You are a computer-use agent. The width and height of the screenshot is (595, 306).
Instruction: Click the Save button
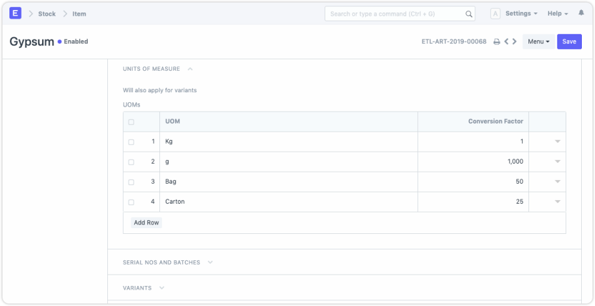[569, 42]
